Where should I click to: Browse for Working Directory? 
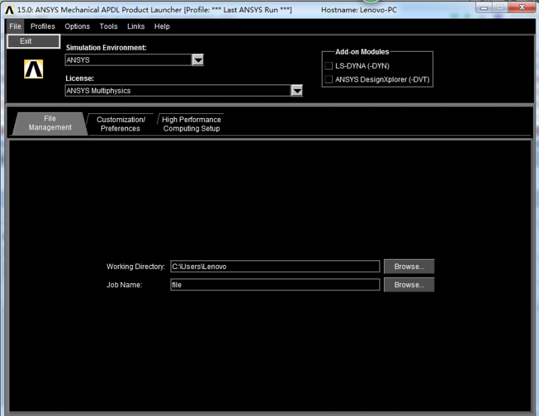click(409, 266)
